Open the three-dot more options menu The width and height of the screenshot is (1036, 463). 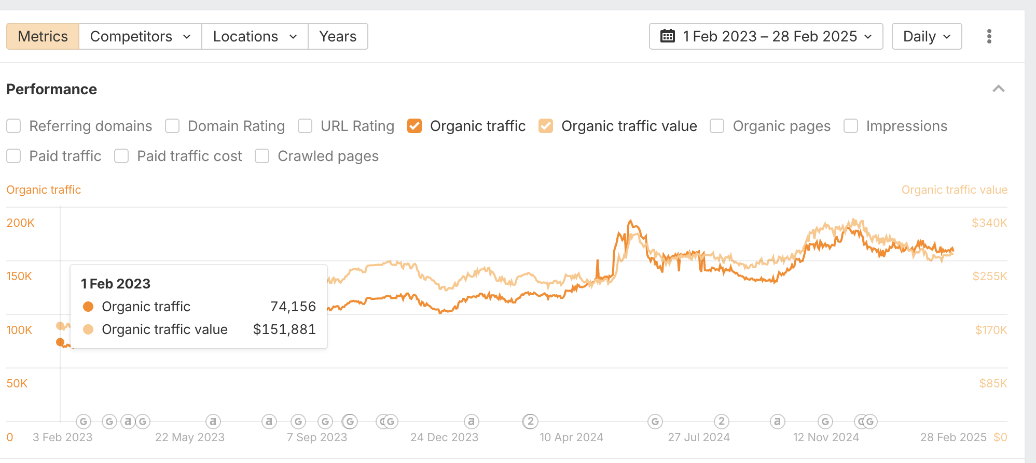point(989,36)
